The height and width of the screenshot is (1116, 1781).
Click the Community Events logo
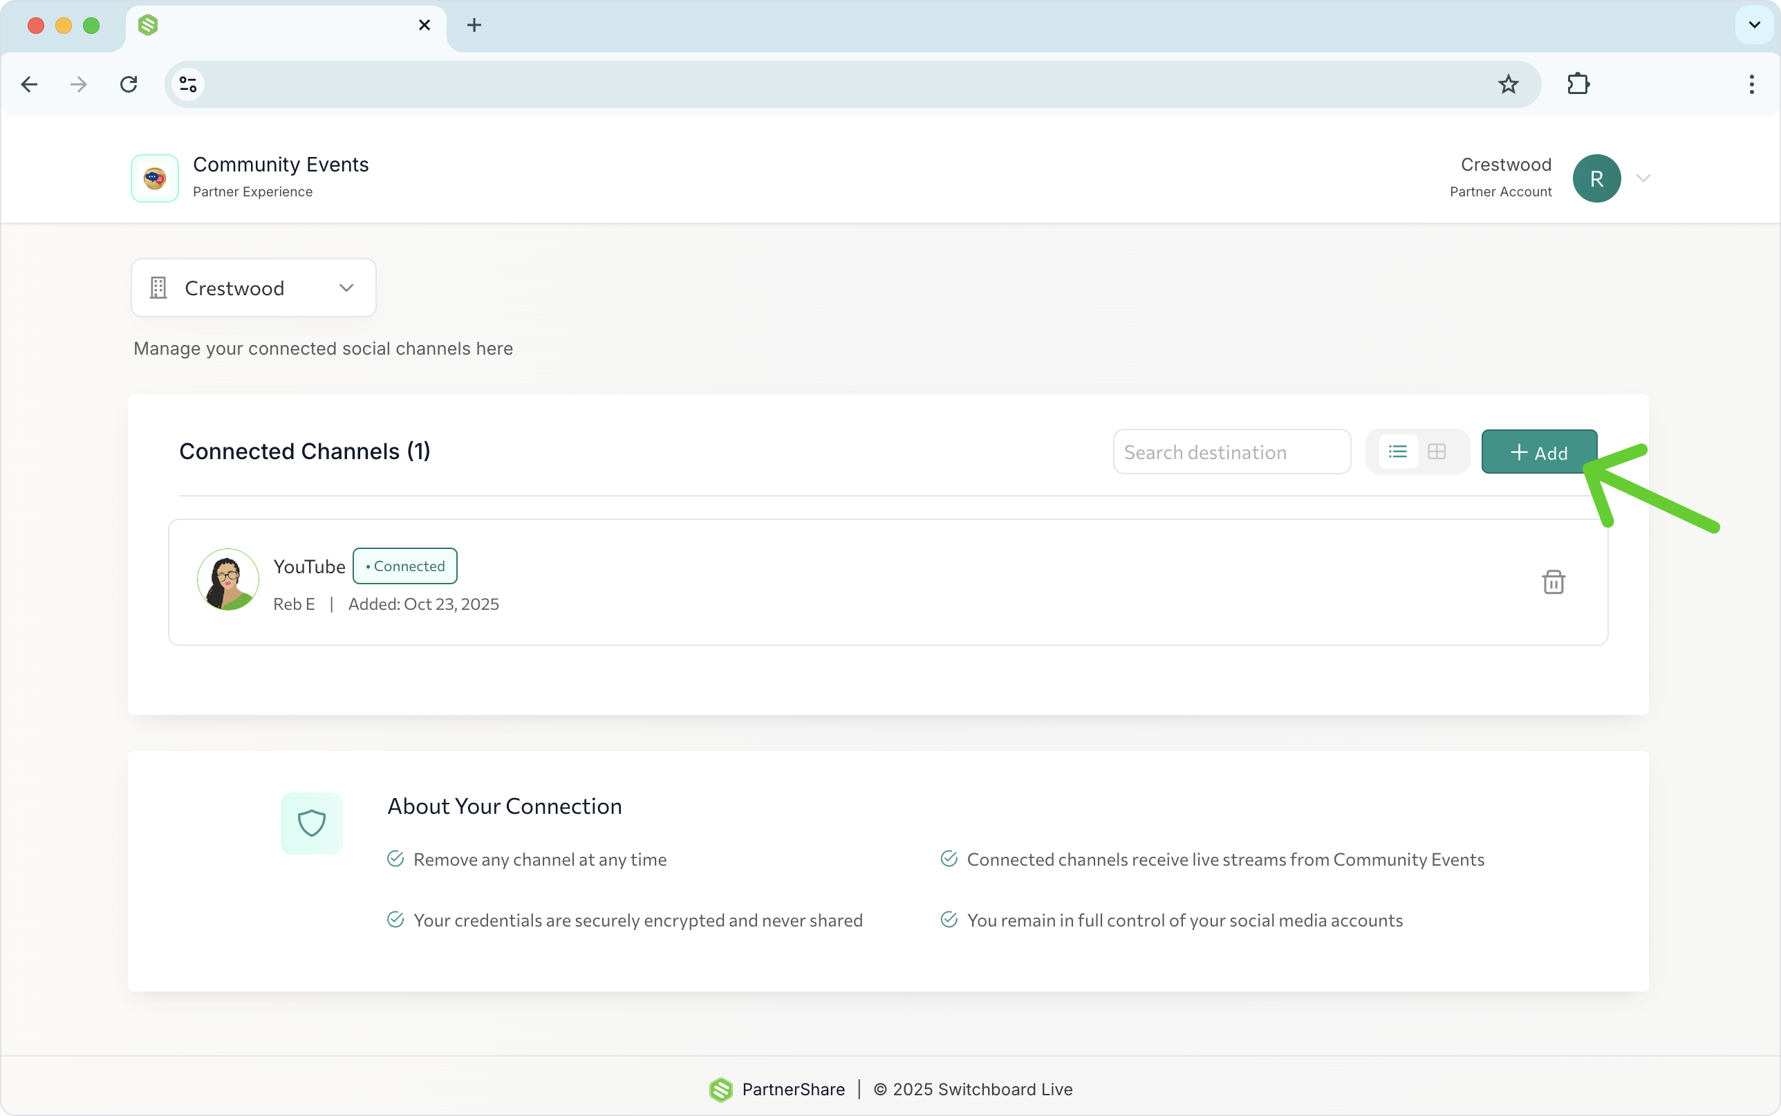click(155, 178)
